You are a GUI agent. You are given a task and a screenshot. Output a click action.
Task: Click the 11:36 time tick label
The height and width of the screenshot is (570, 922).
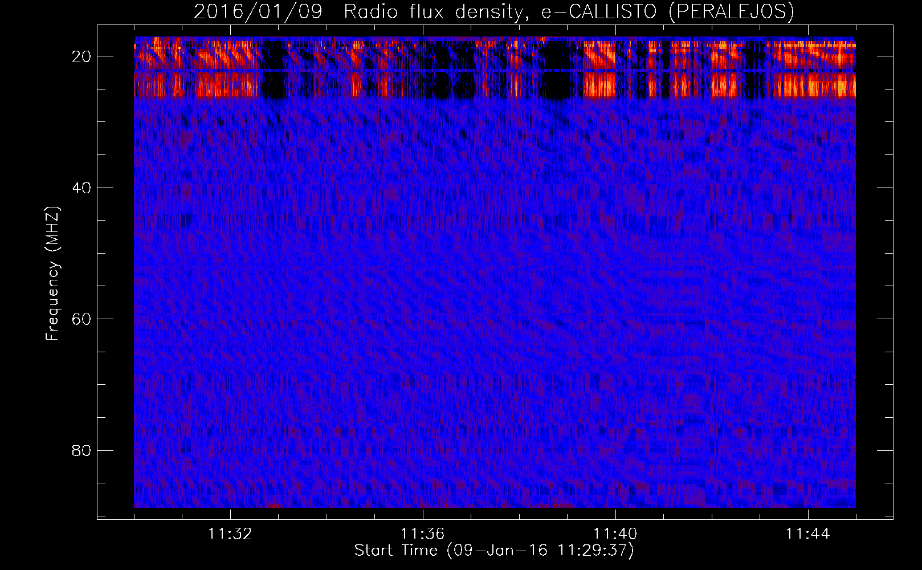coord(423,534)
